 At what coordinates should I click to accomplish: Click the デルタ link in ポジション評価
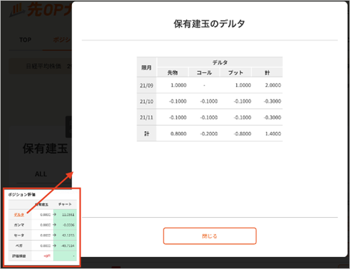19,215
